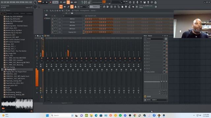Mute the Master mixer track LED
Screen dimensions: 211x118
pos(42,58)
